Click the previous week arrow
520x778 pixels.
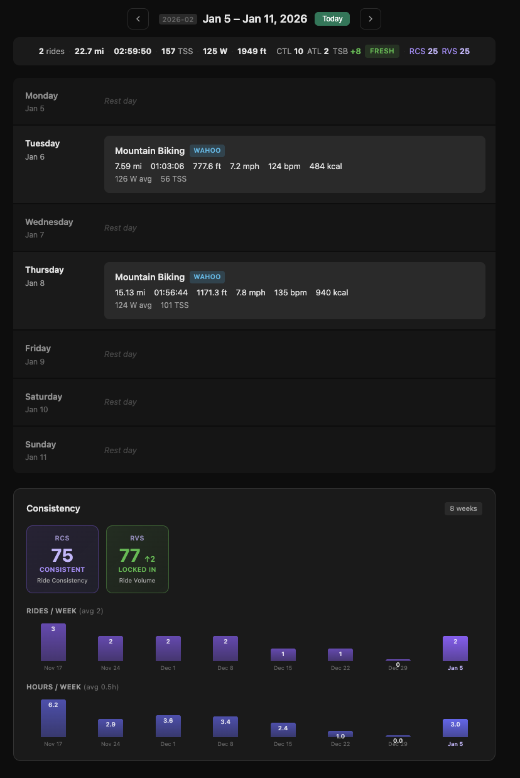coord(138,19)
